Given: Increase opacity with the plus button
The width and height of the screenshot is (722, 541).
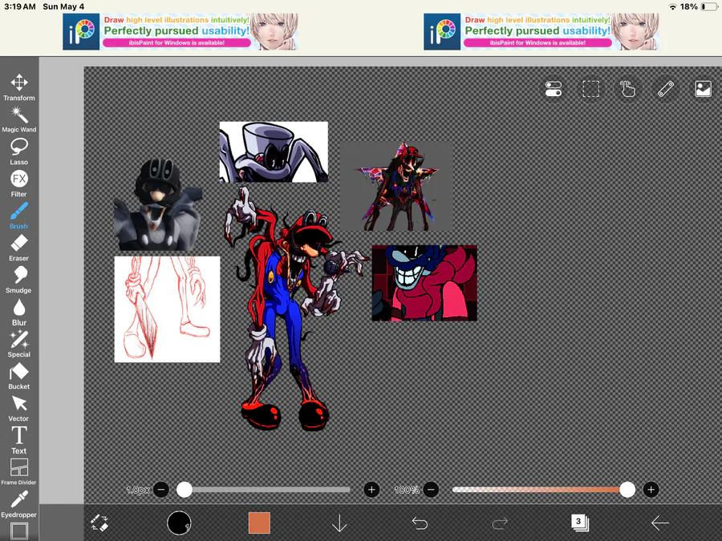Looking at the screenshot, I should [x=651, y=490].
